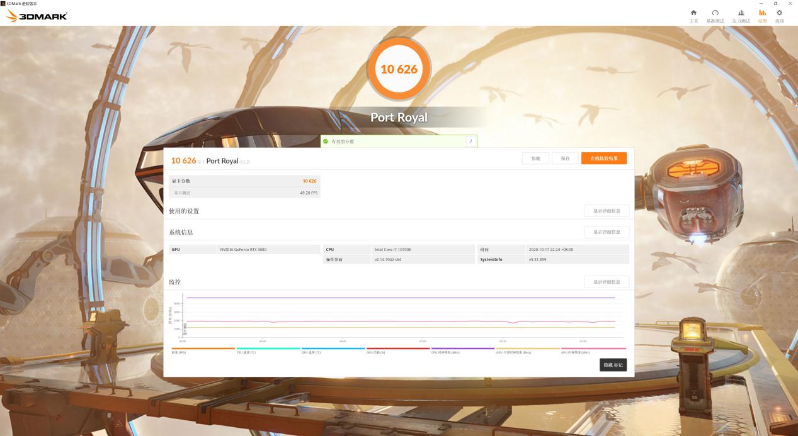Click the highlighted orange results icon

[x=761, y=15]
